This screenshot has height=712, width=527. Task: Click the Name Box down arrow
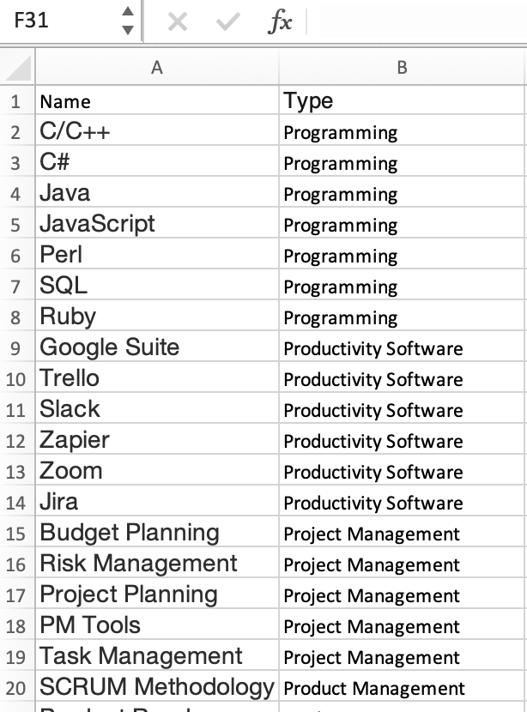[128, 30]
